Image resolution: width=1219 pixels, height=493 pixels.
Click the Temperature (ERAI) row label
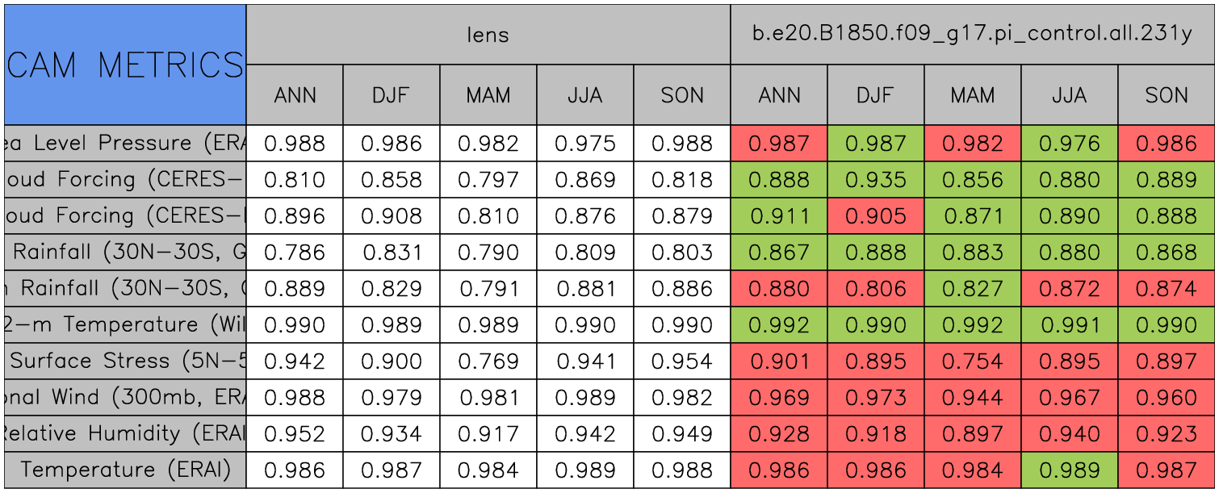pos(125,470)
